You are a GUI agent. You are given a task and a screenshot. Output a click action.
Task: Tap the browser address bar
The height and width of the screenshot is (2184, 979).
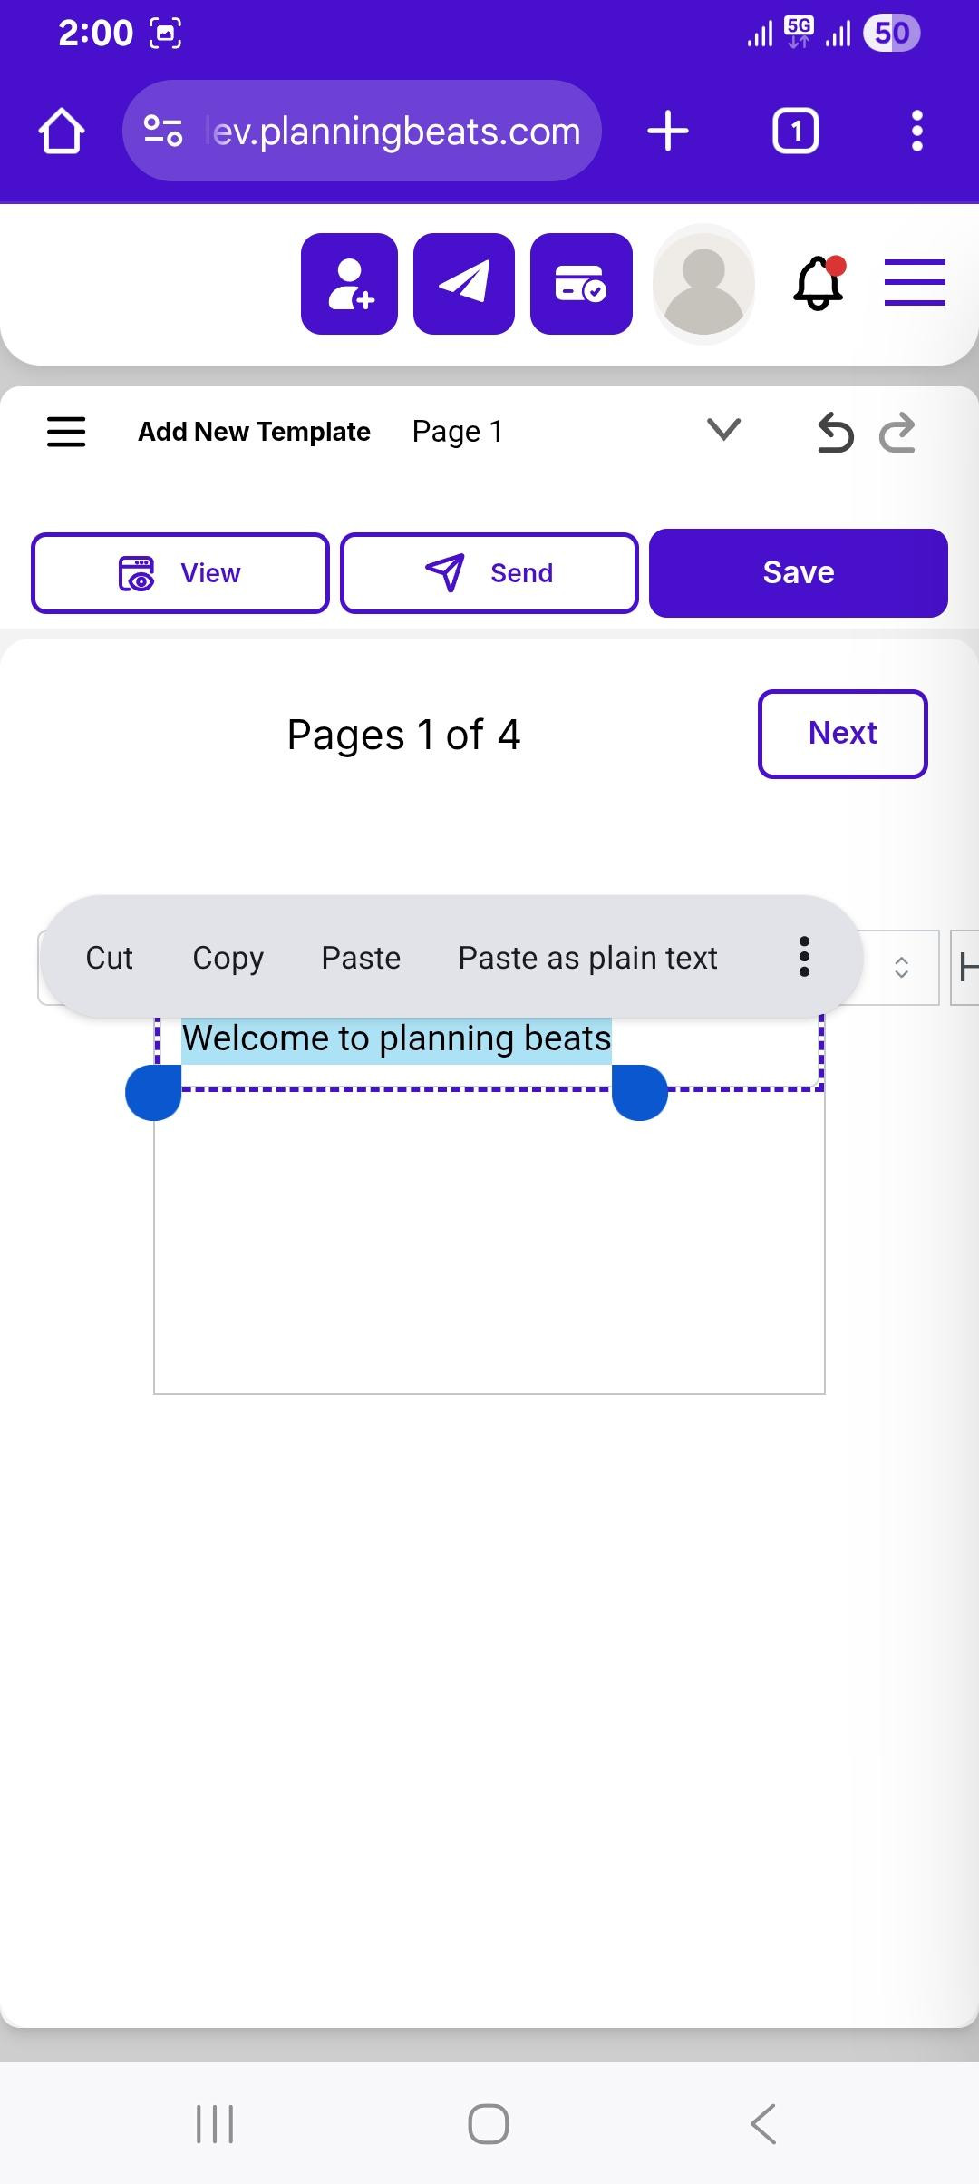coord(362,132)
